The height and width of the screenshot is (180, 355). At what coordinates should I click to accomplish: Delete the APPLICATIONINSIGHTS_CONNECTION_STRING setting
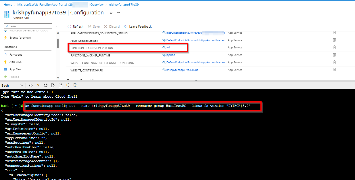point(334,33)
